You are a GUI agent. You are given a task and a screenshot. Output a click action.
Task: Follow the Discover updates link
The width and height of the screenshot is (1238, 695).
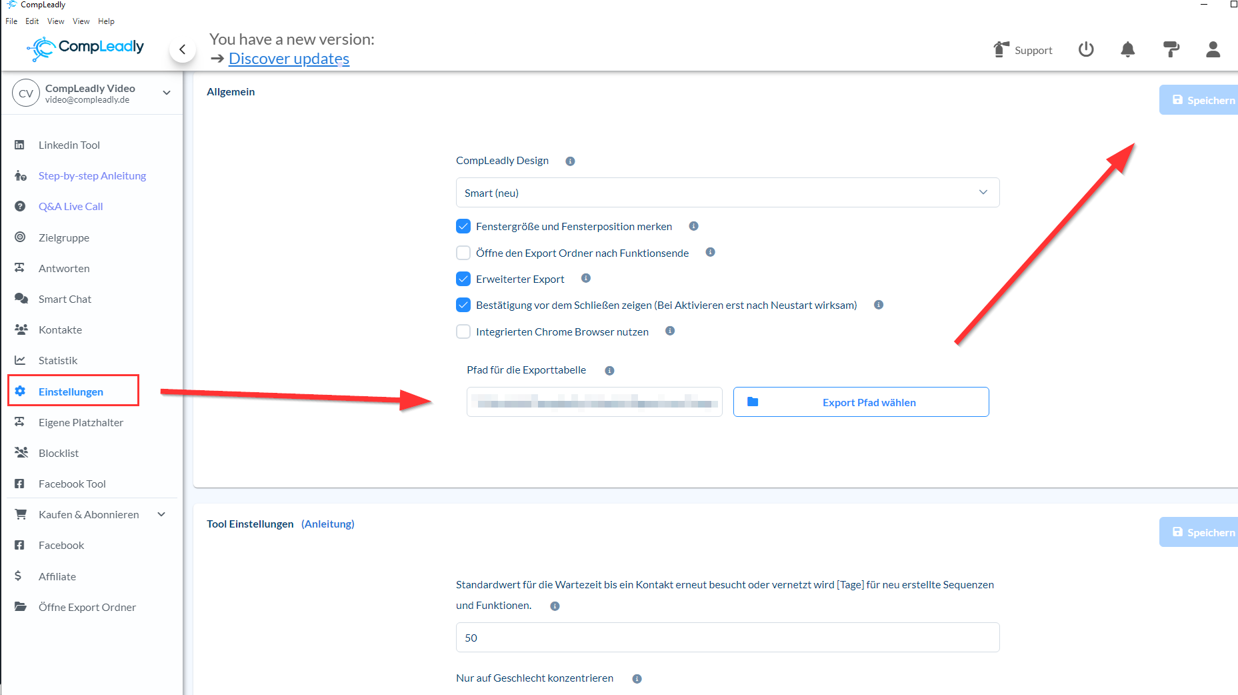point(289,59)
